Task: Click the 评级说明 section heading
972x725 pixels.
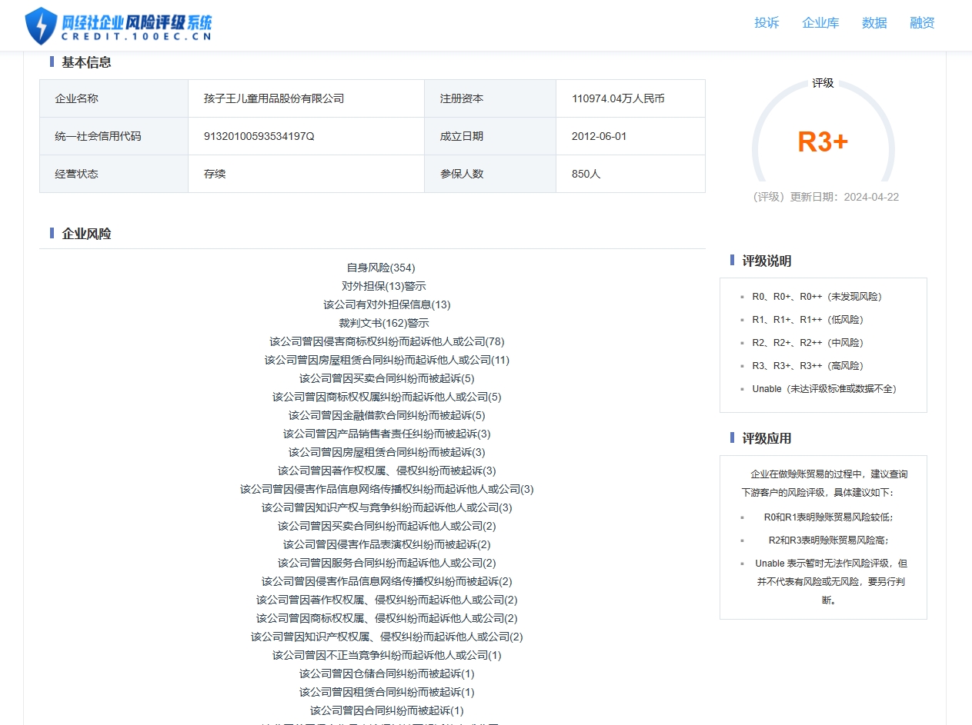Action: click(x=767, y=261)
